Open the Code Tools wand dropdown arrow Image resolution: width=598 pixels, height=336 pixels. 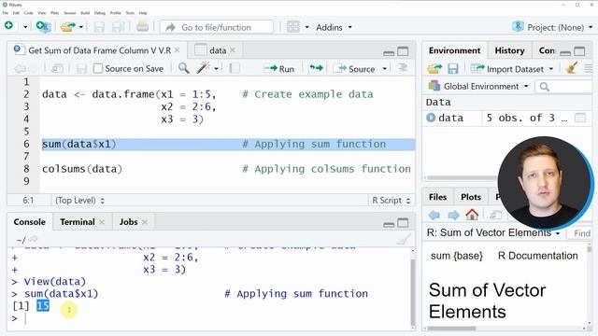click(216, 69)
